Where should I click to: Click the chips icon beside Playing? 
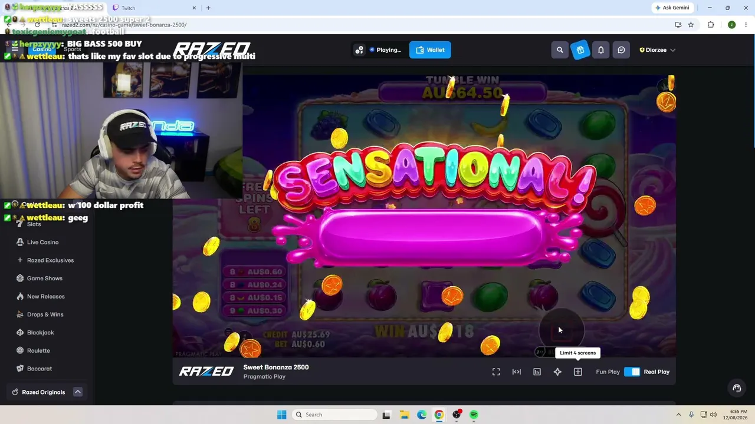coord(359,50)
